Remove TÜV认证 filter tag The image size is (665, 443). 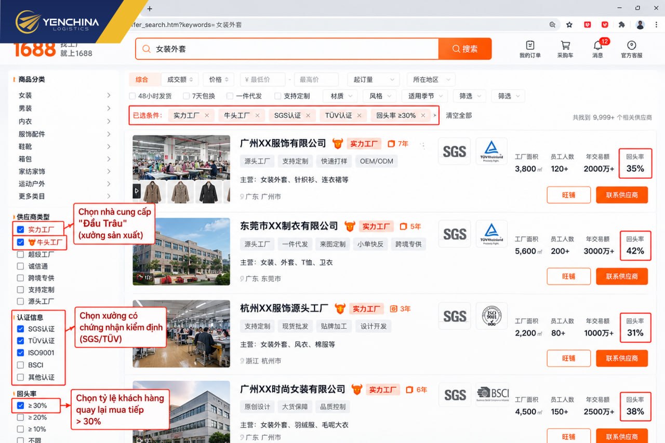pos(359,115)
